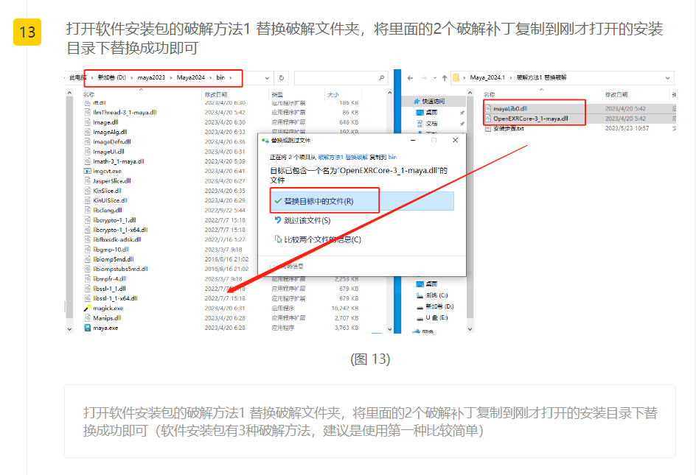Viewport: 696px width, 475px height.
Task: Select maya2023 in the address breadcrumb
Action: pyautogui.click(x=151, y=77)
